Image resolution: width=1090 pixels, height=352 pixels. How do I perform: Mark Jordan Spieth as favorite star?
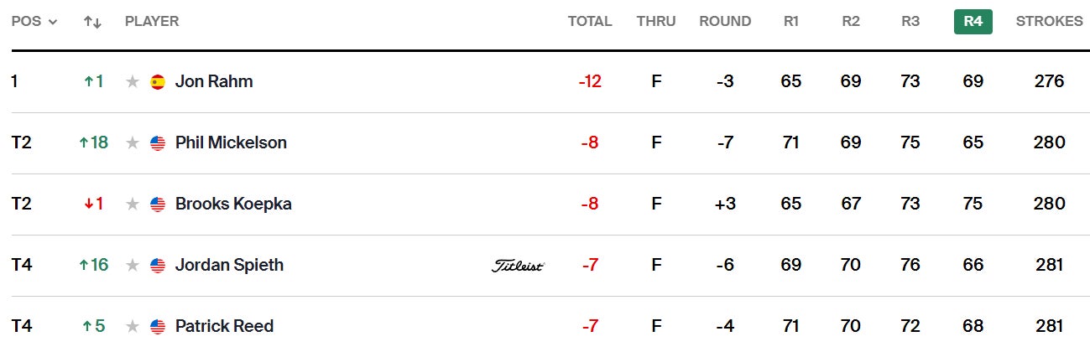coord(132,266)
